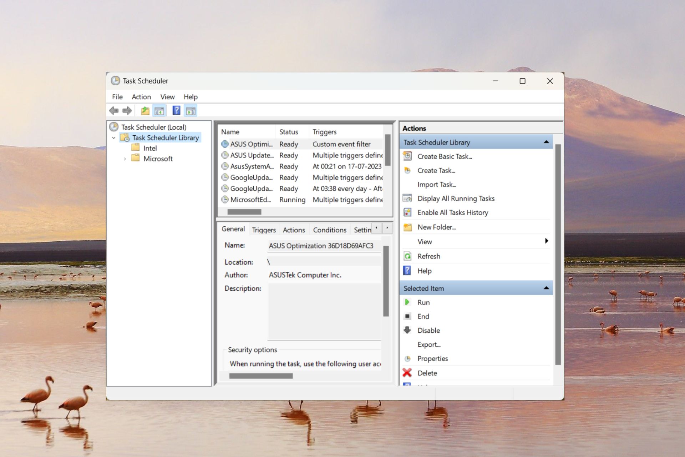
Task: Maximize the Task Scheduler window
Action: (522, 81)
